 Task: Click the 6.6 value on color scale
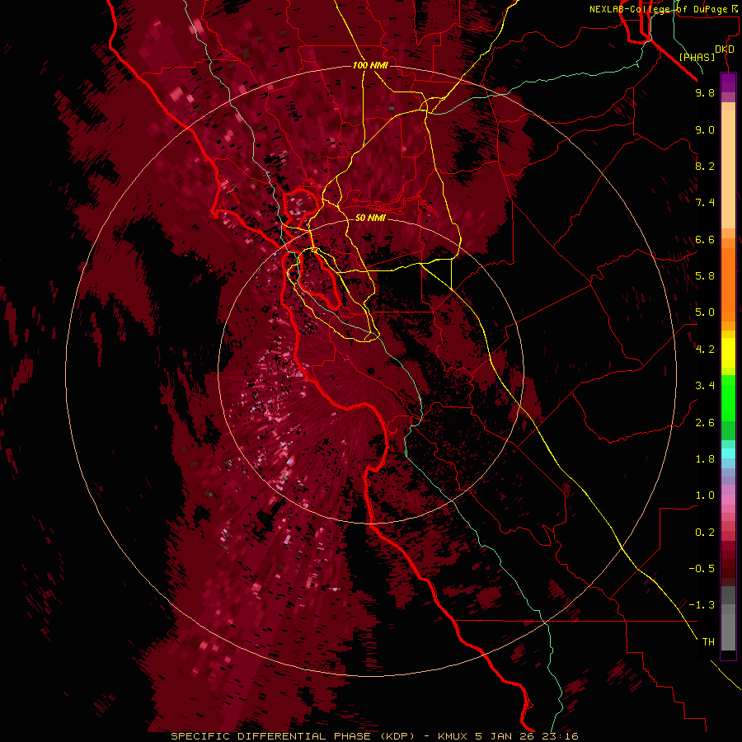705,239
